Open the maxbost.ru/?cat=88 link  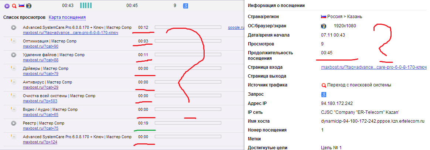click(x=41, y=60)
